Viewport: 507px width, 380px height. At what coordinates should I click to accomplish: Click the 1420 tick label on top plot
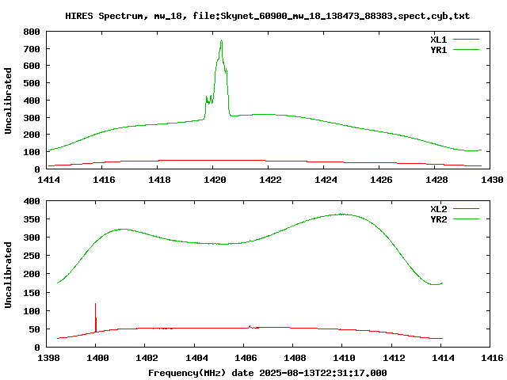tap(215, 180)
